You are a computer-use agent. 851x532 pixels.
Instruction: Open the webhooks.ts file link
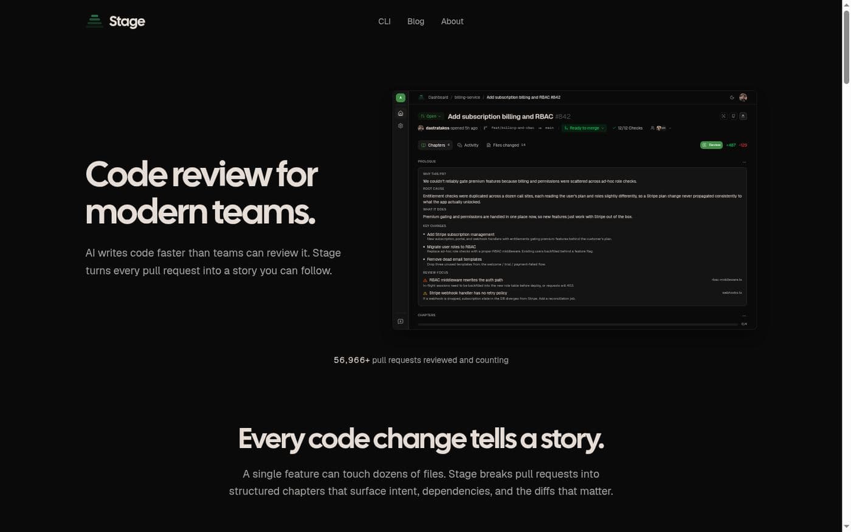coord(732,292)
